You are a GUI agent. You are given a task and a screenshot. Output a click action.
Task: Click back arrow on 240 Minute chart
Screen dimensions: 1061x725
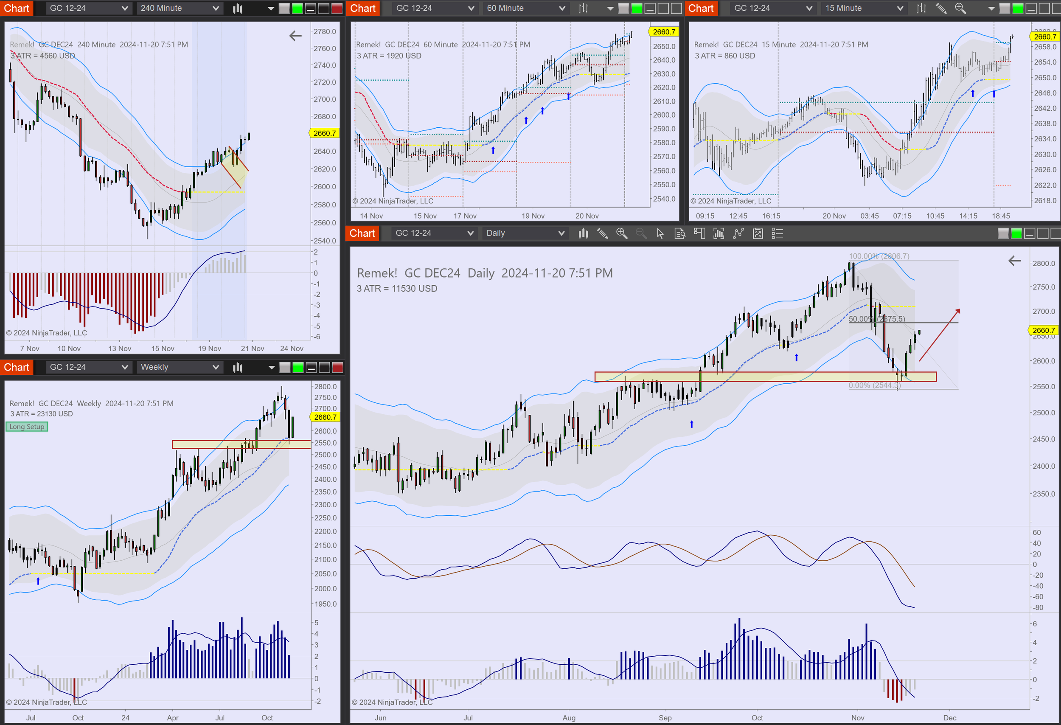(295, 36)
